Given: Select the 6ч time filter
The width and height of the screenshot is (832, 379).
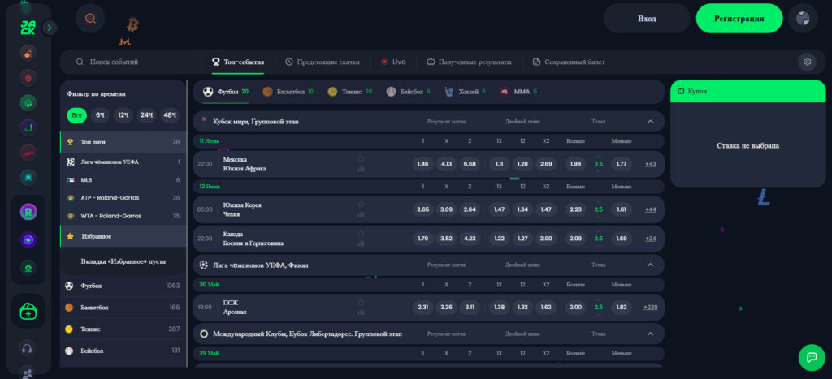Looking at the screenshot, I should [x=100, y=115].
